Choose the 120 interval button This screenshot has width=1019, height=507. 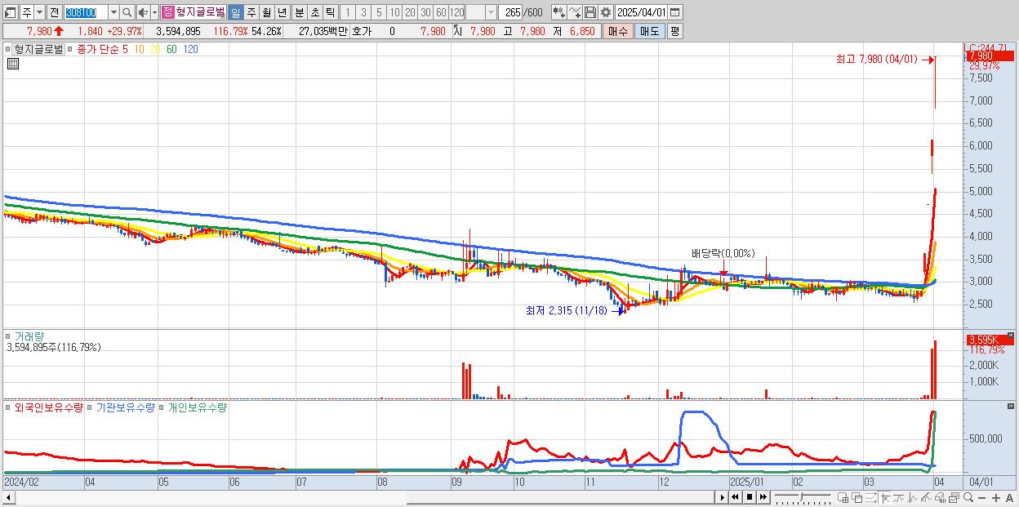click(x=457, y=12)
